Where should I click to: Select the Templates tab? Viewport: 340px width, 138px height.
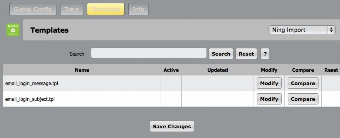105,9
